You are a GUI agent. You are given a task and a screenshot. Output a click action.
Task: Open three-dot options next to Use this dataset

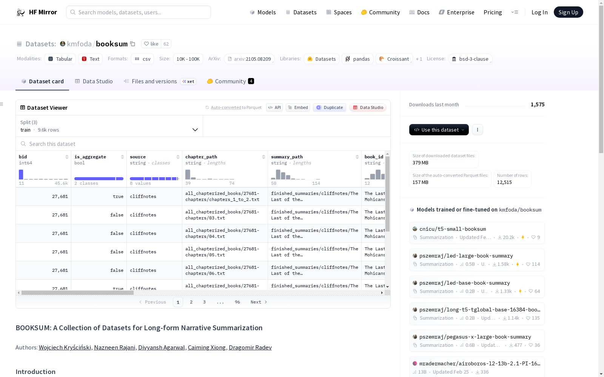[x=477, y=130]
